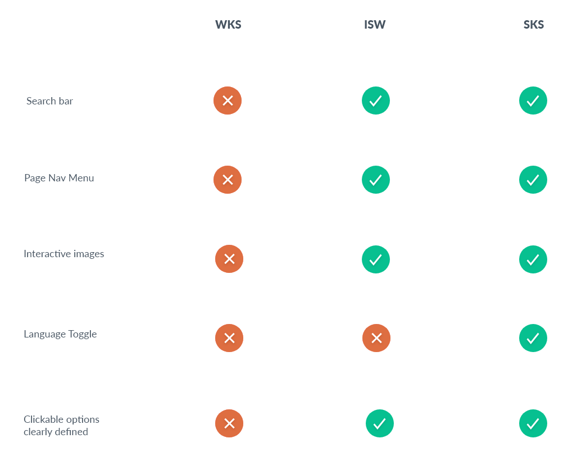The width and height of the screenshot is (586, 461).
Task: Click the ISW Language Toggle red cross
Action: (376, 338)
